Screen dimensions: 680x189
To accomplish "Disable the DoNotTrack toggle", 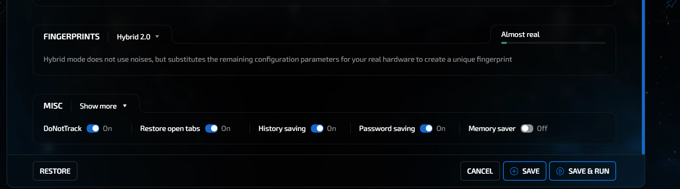I will pos(93,128).
